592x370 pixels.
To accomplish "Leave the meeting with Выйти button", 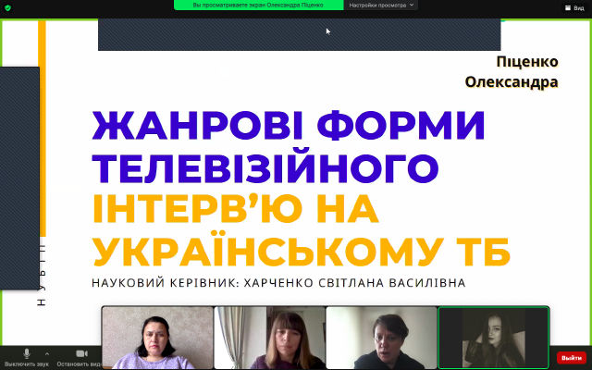I will (x=572, y=358).
